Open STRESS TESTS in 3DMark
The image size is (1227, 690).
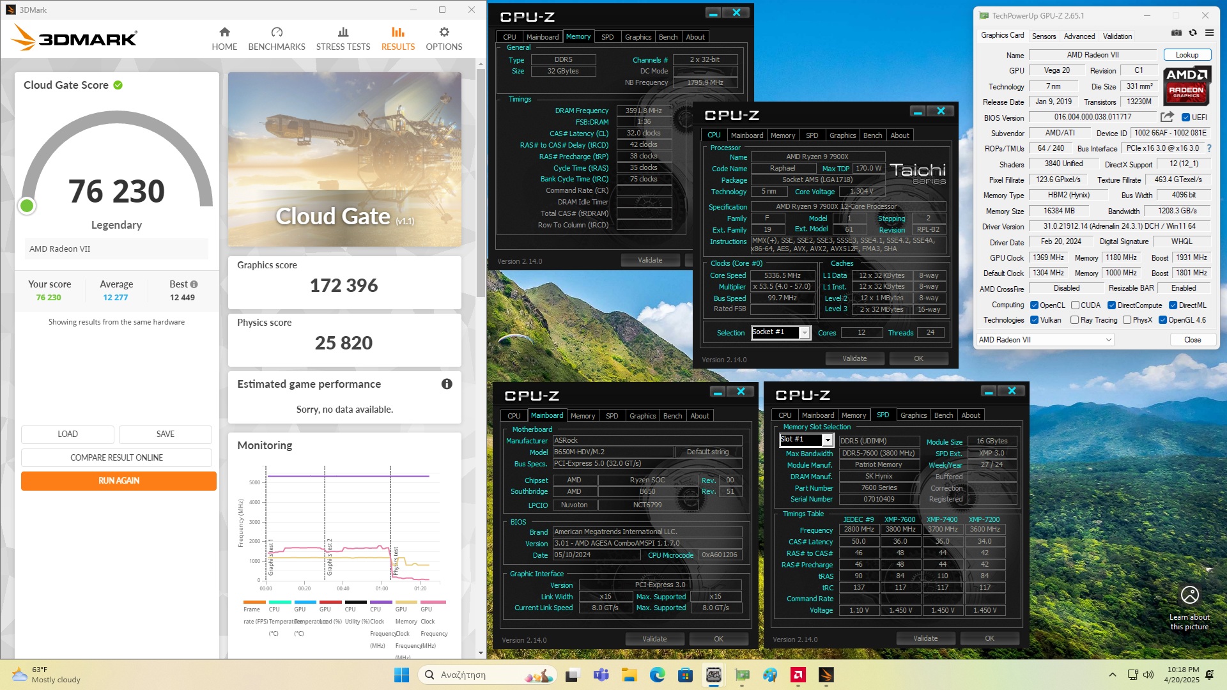[x=343, y=39]
